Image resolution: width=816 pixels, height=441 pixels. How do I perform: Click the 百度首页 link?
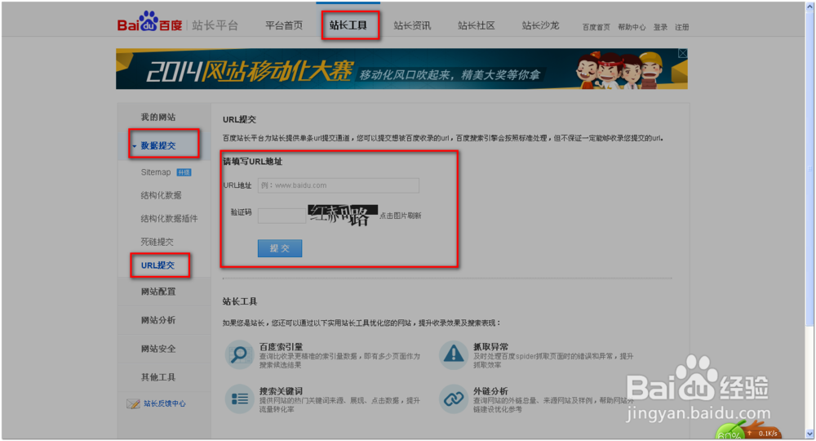tap(596, 27)
